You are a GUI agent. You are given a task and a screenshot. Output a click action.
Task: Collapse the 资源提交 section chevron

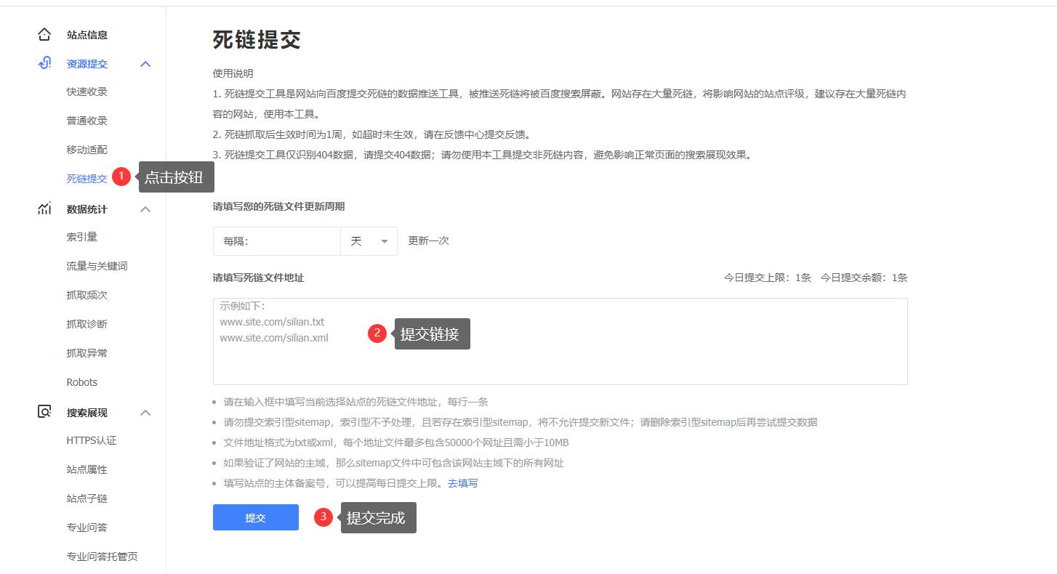(x=145, y=64)
